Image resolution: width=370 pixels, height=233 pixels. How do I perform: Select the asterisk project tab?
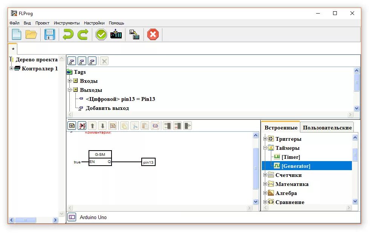[13, 49]
